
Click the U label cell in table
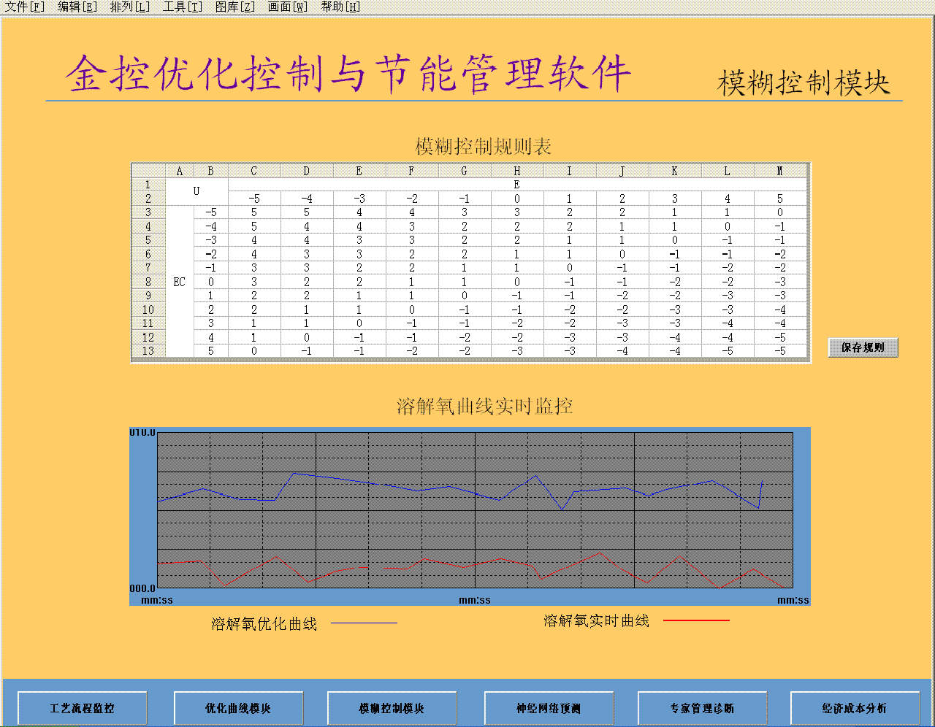[196, 191]
